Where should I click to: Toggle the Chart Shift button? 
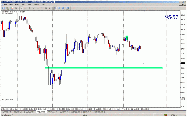[55, 8]
